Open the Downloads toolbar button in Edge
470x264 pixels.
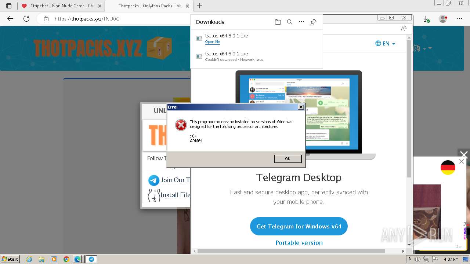426,19
